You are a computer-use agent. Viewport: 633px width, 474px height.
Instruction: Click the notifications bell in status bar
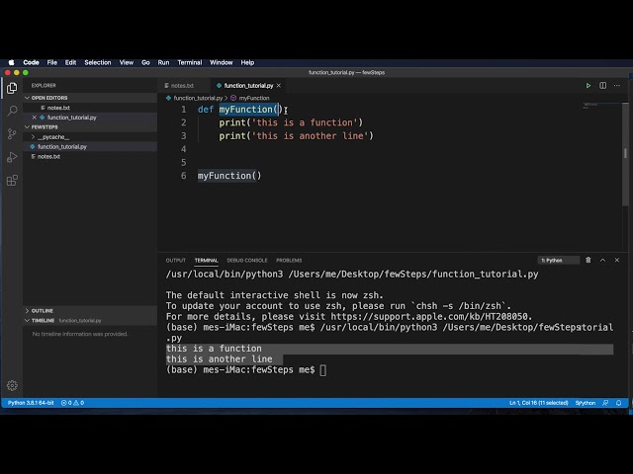coord(618,403)
